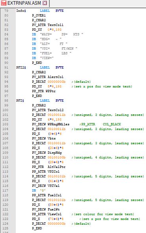Viewport: 146px width, 233px height.
Task: Click the PFI2$ label on line 91
Action: pyautogui.click(x=21, y=67)
